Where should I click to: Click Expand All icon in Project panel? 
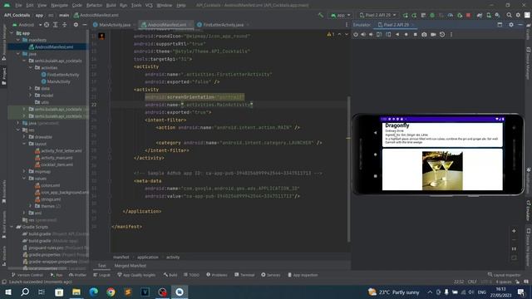56,25
